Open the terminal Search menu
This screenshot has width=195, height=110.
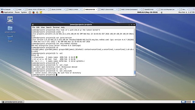click(49, 28)
